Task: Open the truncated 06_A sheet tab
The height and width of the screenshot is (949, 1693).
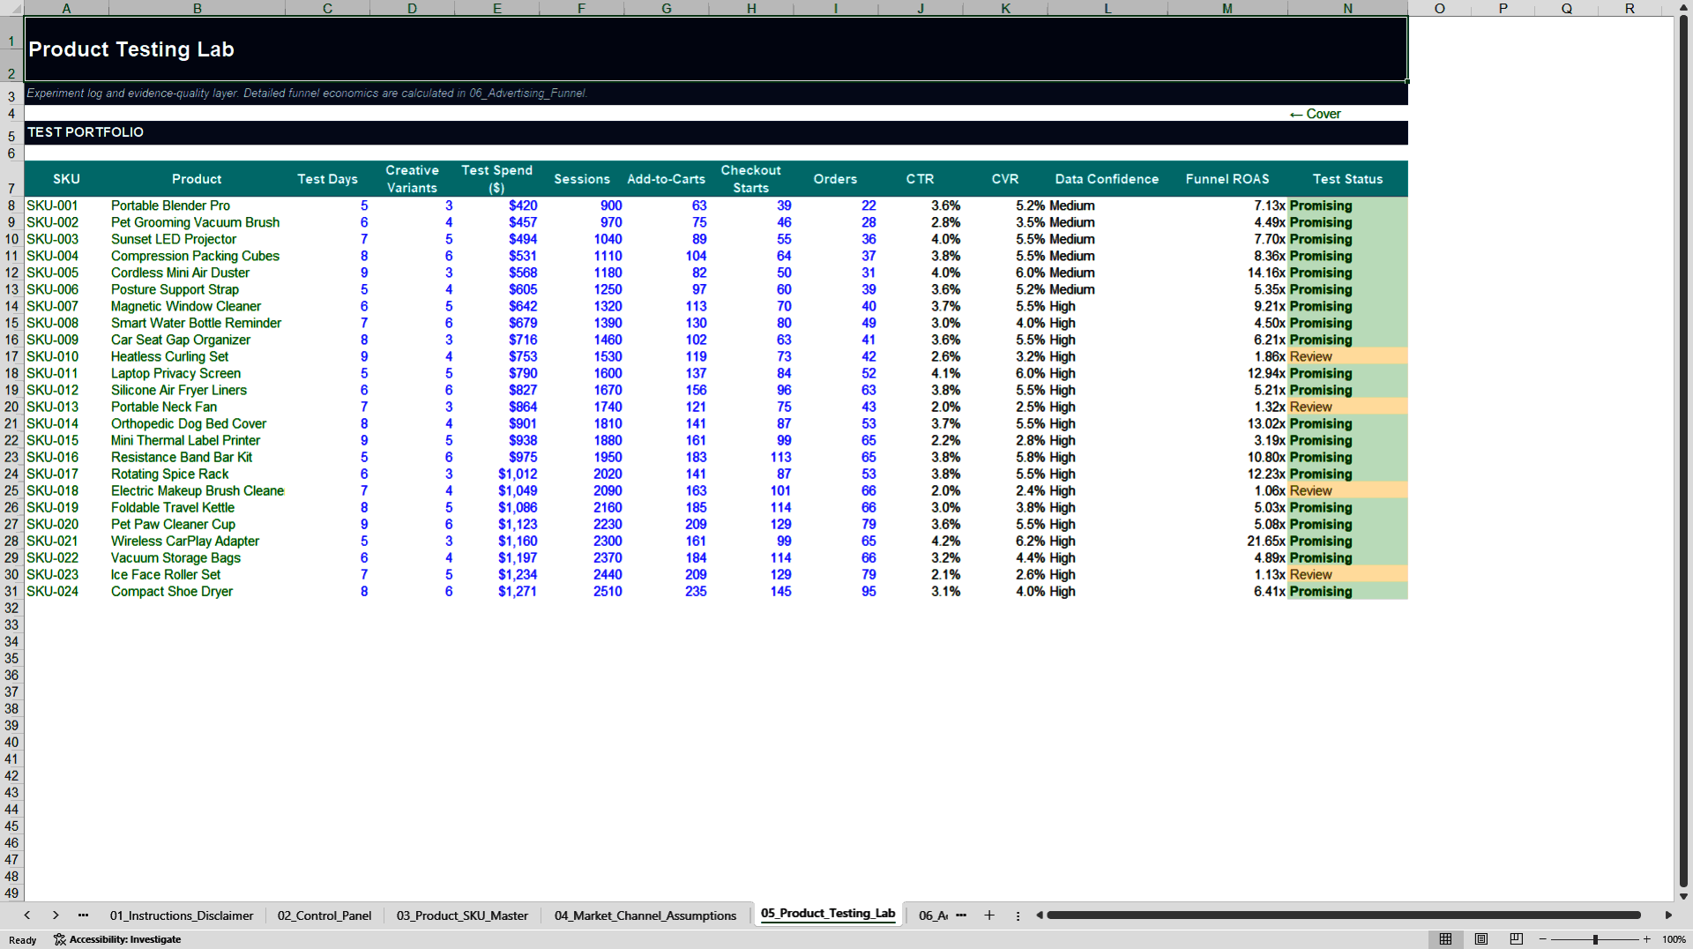Action: pyautogui.click(x=933, y=915)
